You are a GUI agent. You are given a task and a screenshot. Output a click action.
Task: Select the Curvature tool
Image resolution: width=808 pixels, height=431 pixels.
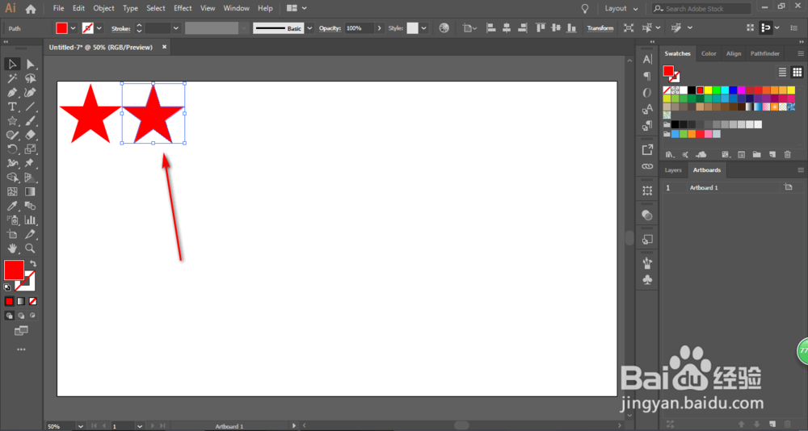click(31, 93)
